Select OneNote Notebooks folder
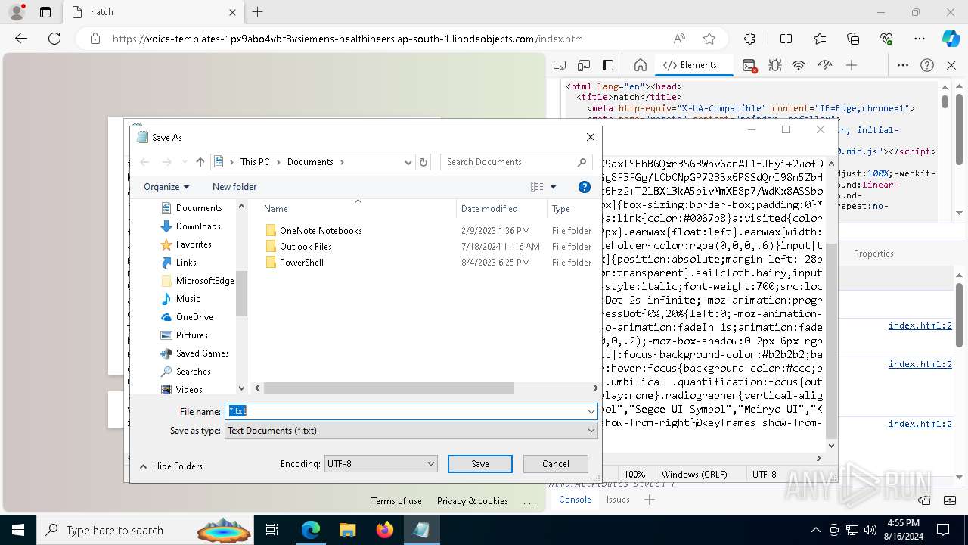This screenshot has width=968, height=545. (321, 231)
